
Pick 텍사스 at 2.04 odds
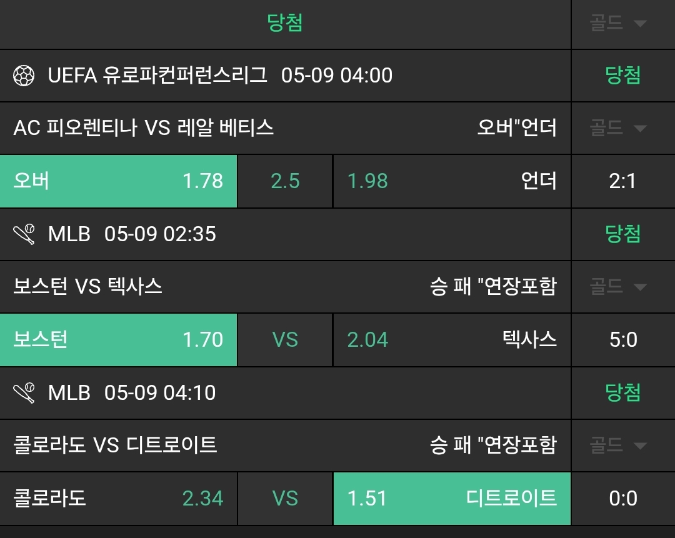click(x=451, y=340)
